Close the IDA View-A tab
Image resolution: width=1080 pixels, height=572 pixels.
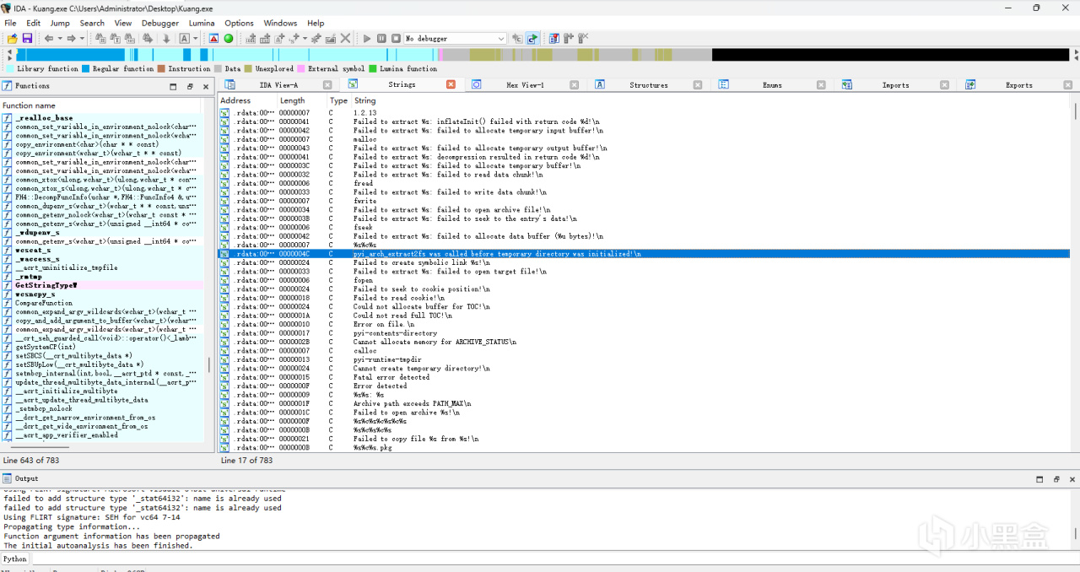(x=327, y=85)
